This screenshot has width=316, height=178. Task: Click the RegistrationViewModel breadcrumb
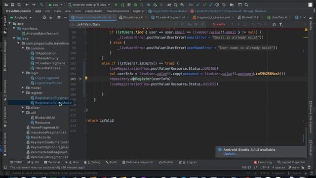pos(167,11)
